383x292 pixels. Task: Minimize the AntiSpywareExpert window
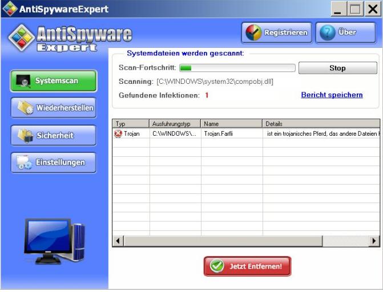[338, 9]
